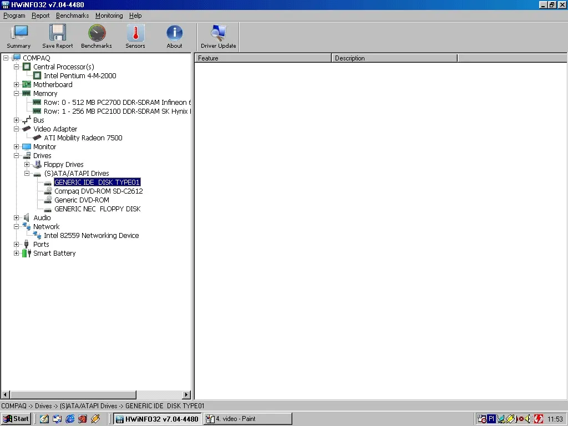Expand the Floppy Drives node
The image size is (568, 426).
pyautogui.click(x=27, y=164)
